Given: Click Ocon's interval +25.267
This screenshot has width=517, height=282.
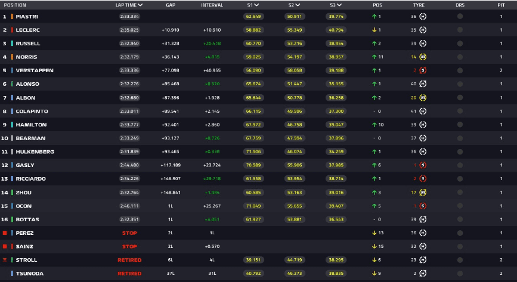Looking at the screenshot, I should pos(212,206).
